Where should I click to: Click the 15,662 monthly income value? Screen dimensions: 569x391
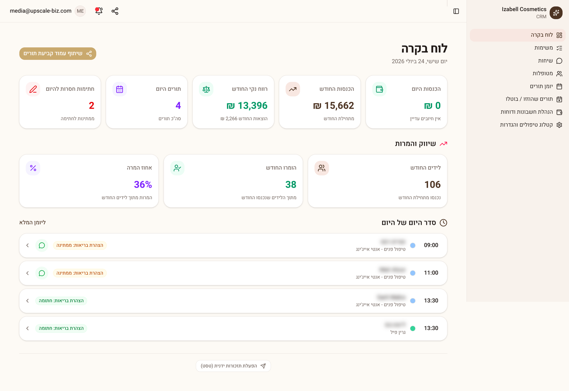(334, 106)
